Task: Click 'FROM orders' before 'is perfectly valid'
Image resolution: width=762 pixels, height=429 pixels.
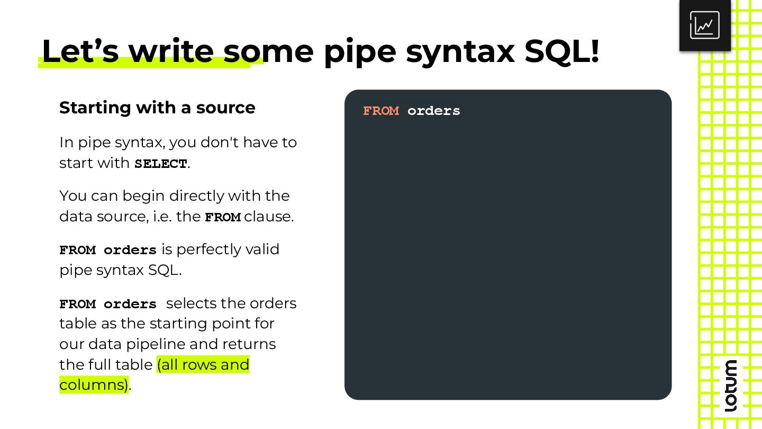Action: (108, 250)
